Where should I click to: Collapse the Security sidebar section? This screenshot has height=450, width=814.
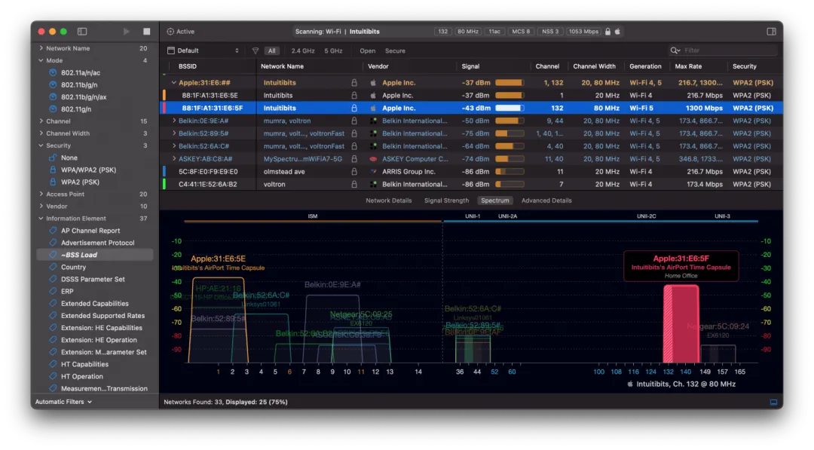click(41, 145)
